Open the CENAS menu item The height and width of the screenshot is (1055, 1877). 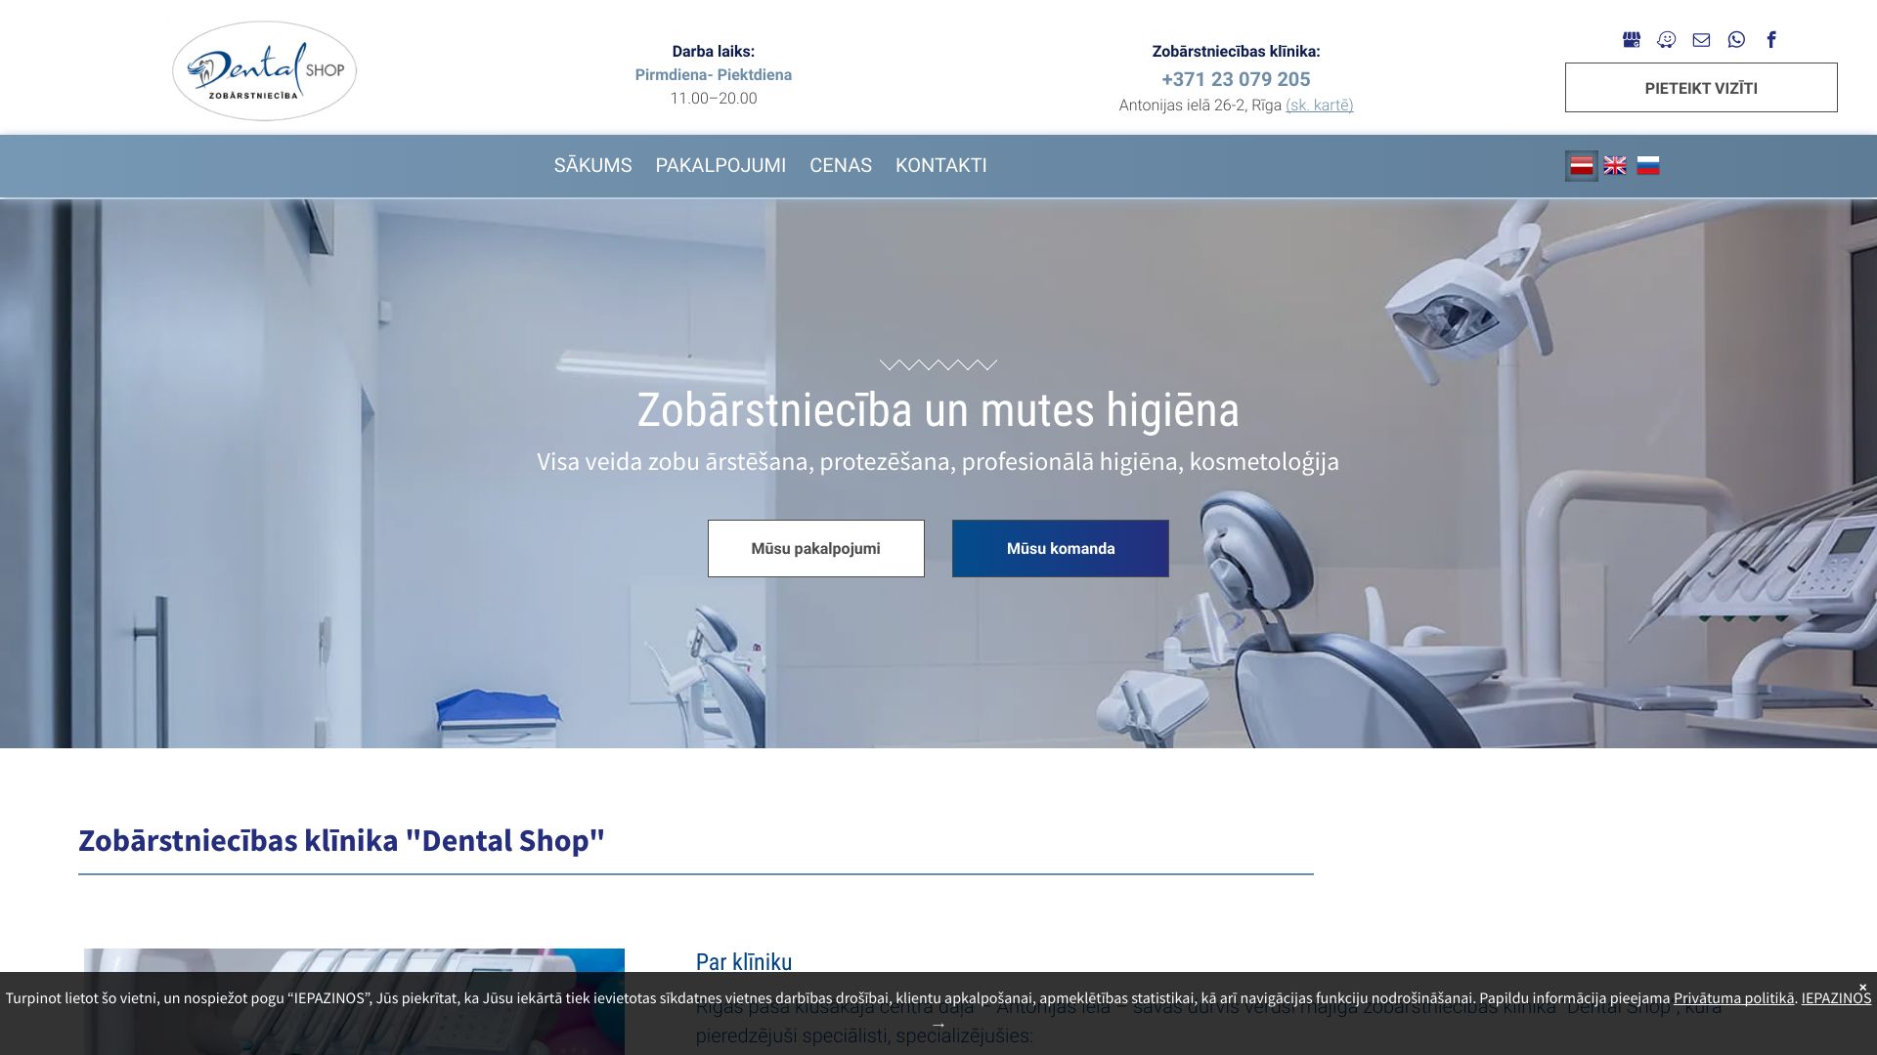839,165
